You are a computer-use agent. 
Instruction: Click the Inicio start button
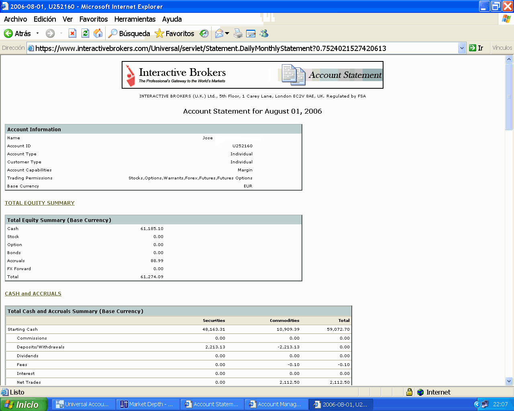point(23,404)
